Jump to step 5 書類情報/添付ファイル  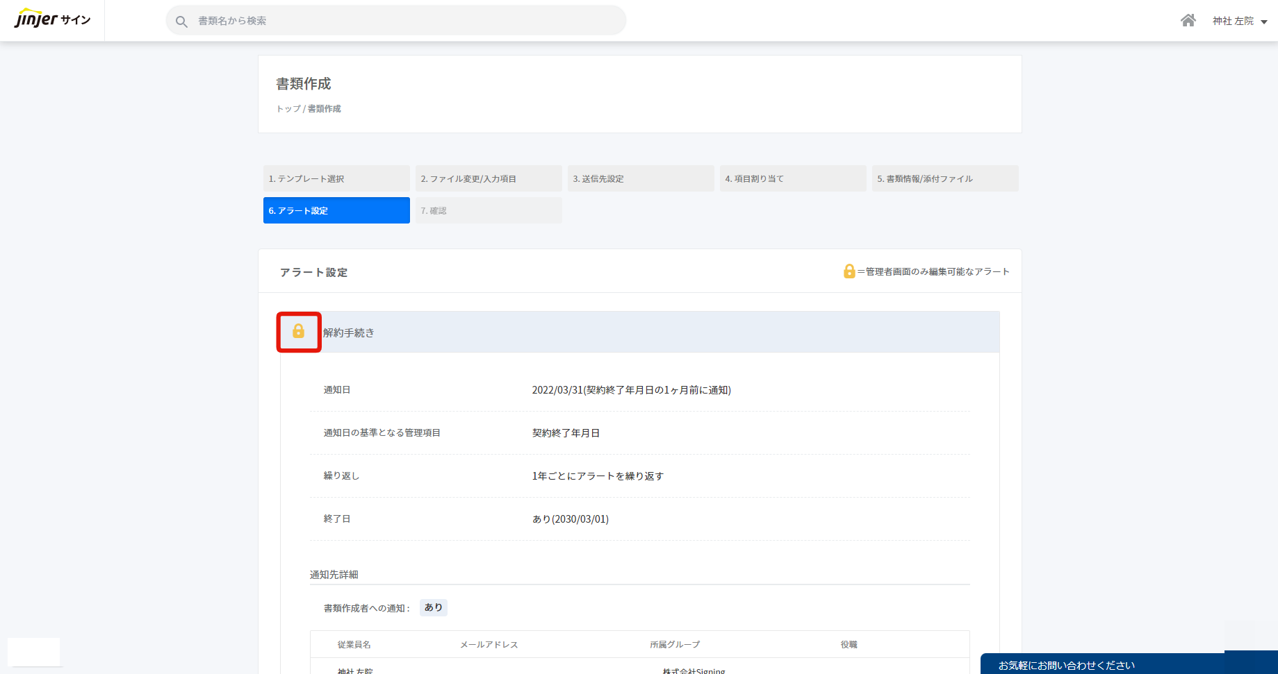pyautogui.click(x=945, y=178)
